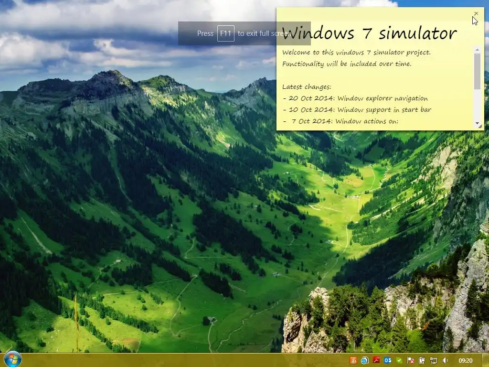The height and width of the screenshot is (367, 489).
Task: Click the sticky note scrollbar up arrow
Action: click(478, 50)
